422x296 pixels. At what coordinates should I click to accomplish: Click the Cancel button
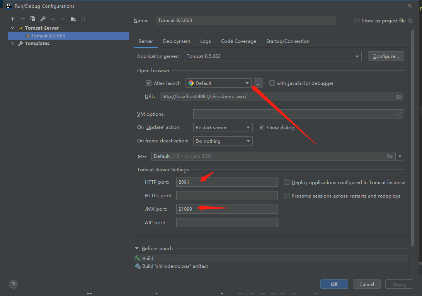[367, 284]
